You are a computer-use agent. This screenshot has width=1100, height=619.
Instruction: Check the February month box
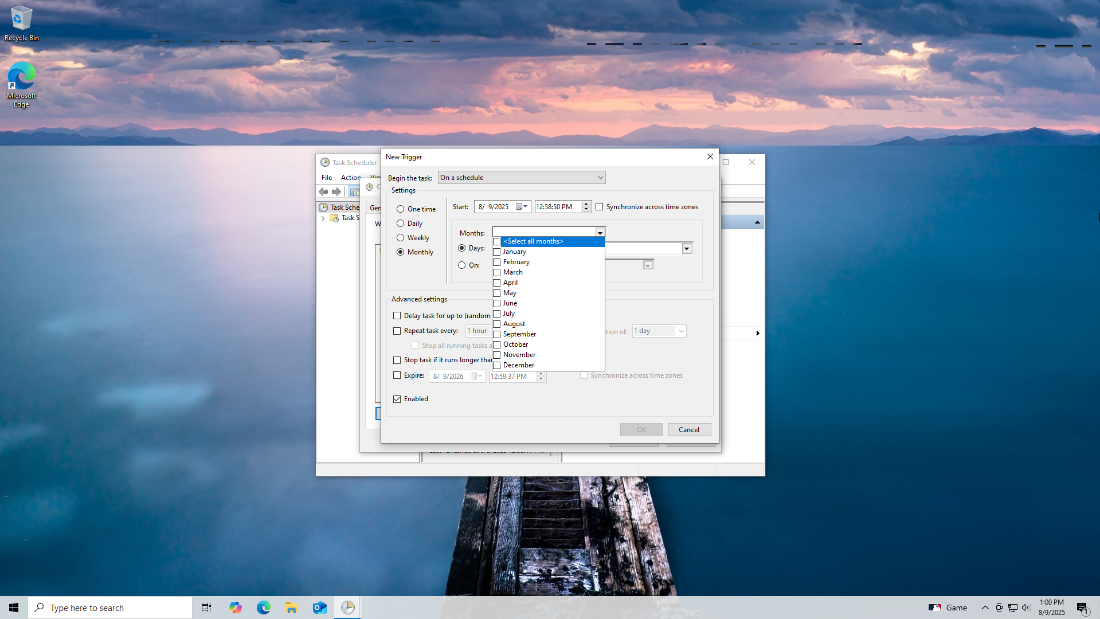tap(497, 262)
